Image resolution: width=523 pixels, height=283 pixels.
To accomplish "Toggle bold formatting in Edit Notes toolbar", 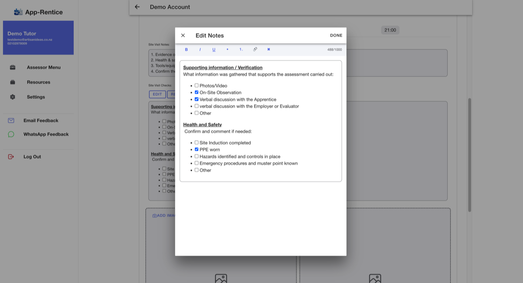I will [187, 50].
